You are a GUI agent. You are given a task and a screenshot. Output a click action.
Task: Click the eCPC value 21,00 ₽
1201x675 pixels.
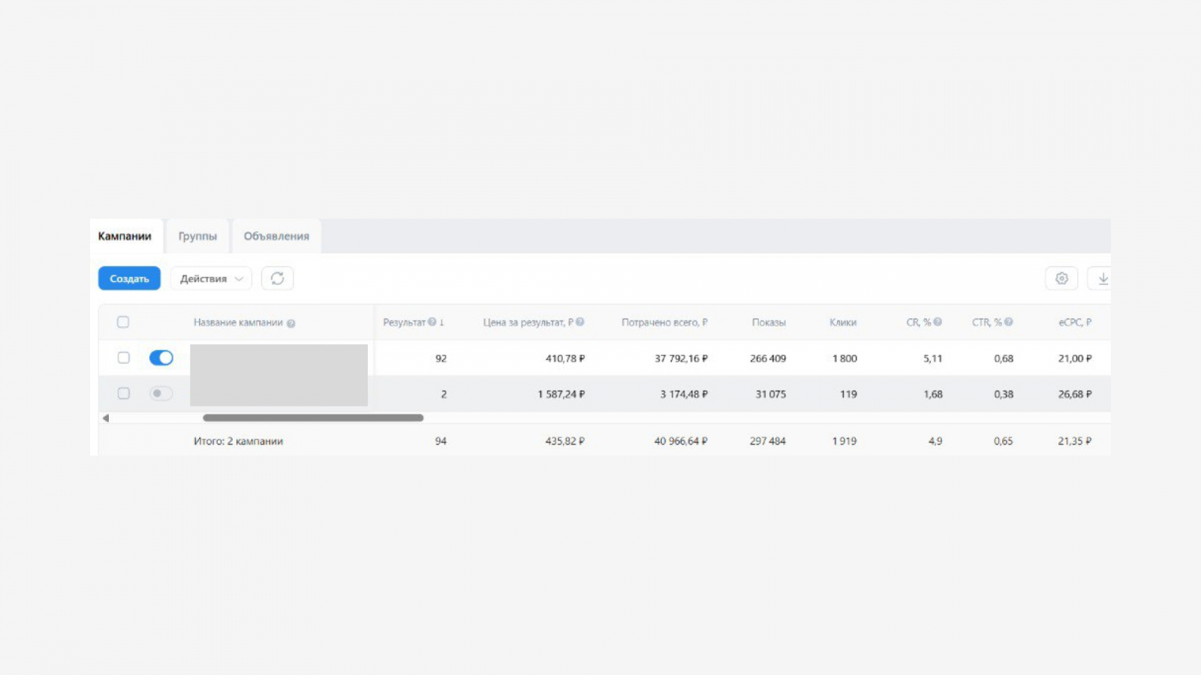pyautogui.click(x=1075, y=358)
